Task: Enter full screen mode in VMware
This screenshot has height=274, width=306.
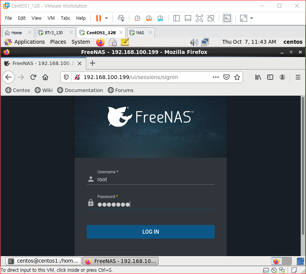Action: pos(199,18)
